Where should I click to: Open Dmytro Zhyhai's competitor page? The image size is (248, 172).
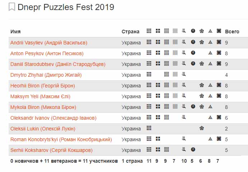tap(46, 75)
